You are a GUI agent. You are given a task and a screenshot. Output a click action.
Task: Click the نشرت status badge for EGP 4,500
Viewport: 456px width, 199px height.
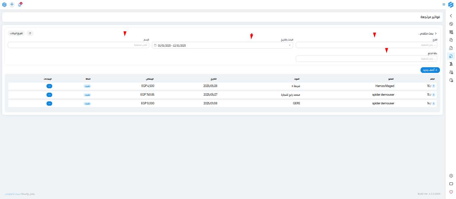point(87,86)
